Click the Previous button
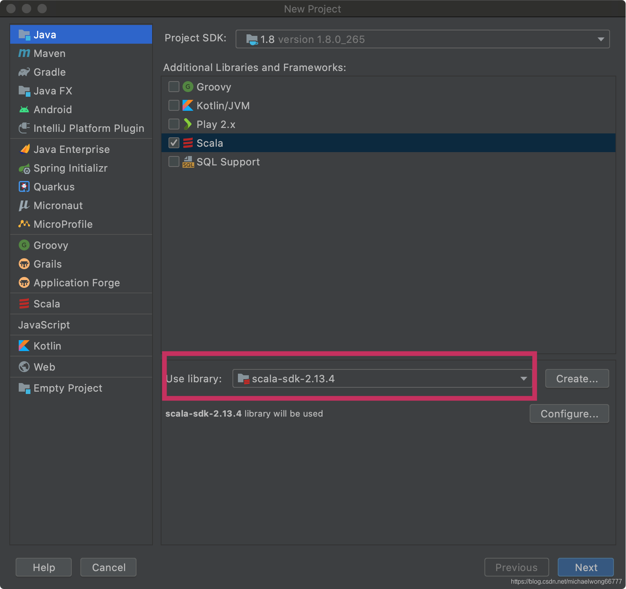 click(x=516, y=567)
